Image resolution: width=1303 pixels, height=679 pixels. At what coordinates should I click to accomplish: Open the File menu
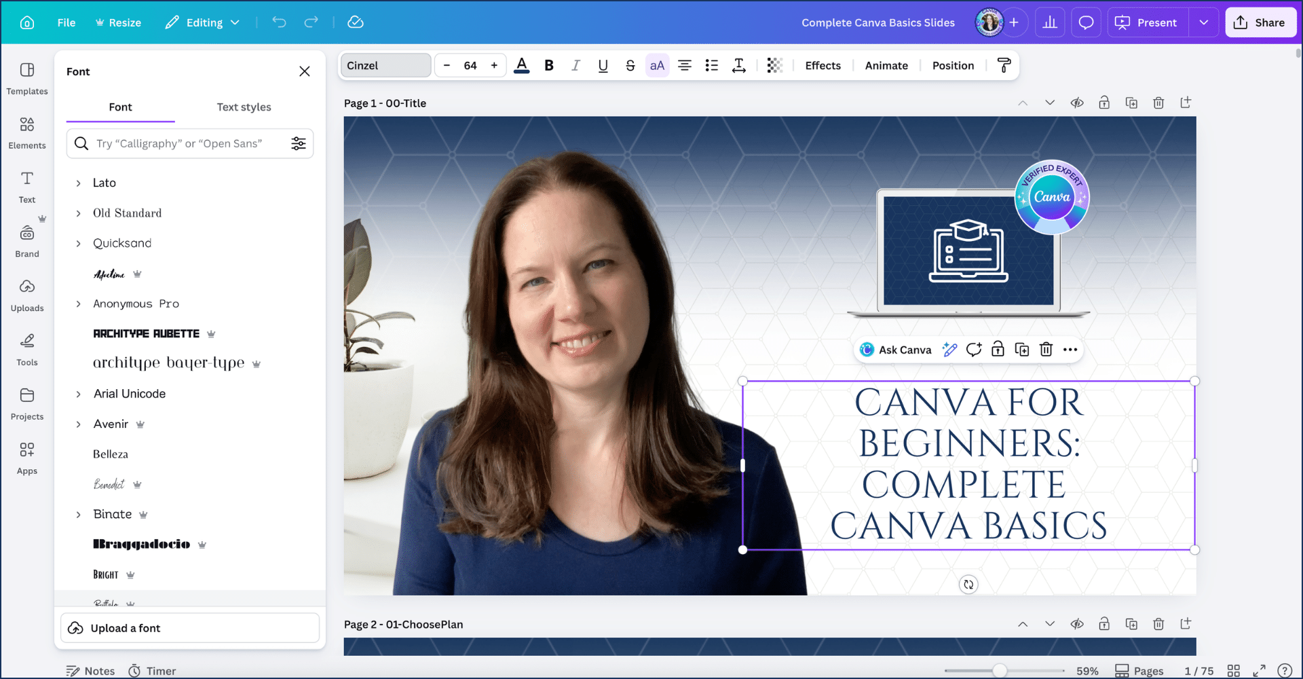tap(67, 22)
